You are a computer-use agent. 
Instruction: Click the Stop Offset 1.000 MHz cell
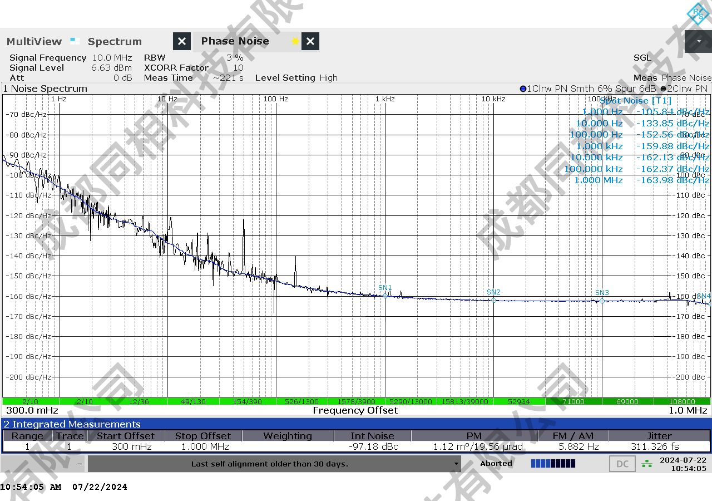(202, 446)
